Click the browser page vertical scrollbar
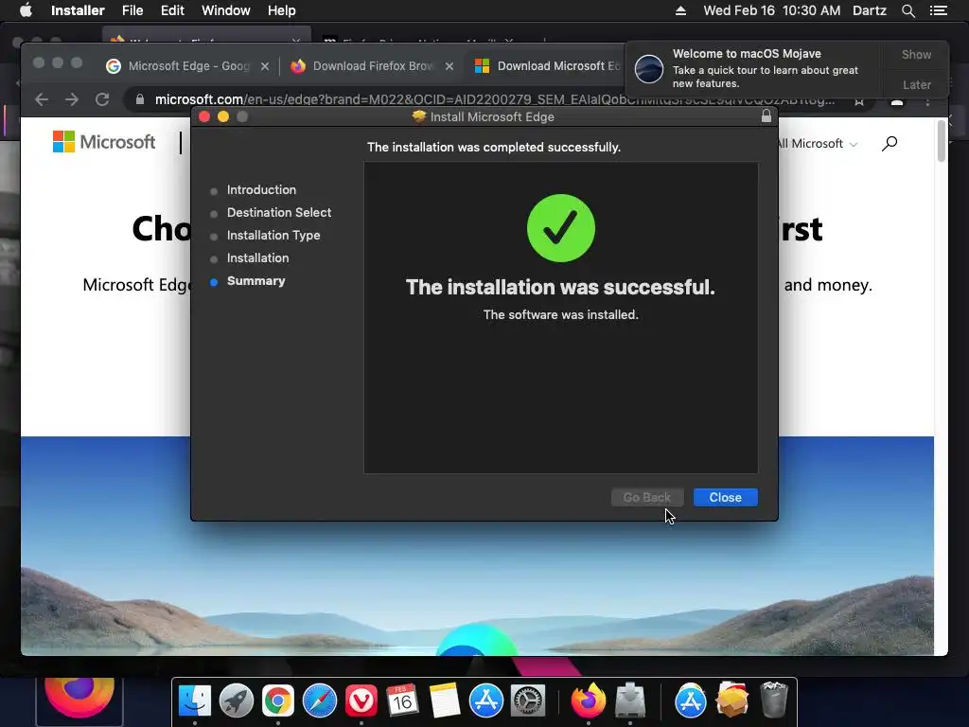 (942, 141)
